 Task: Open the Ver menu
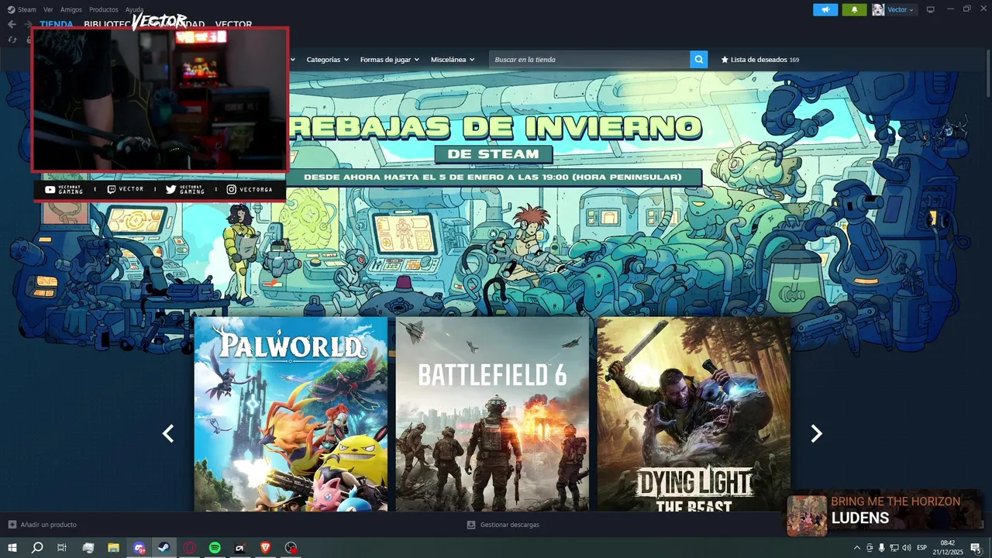coord(48,9)
